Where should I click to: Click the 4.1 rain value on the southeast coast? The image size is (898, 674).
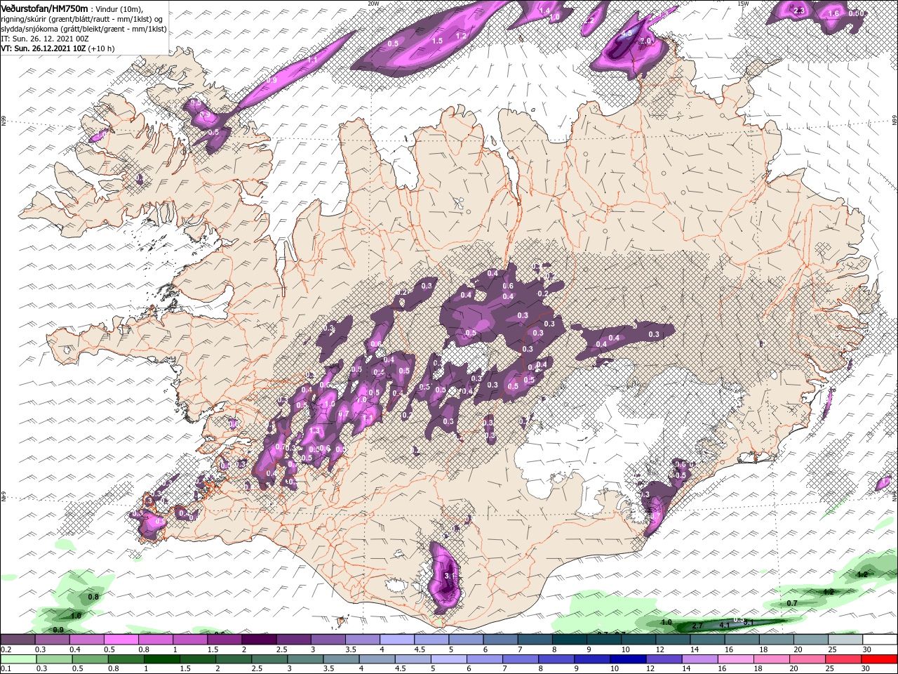pos(725,625)
